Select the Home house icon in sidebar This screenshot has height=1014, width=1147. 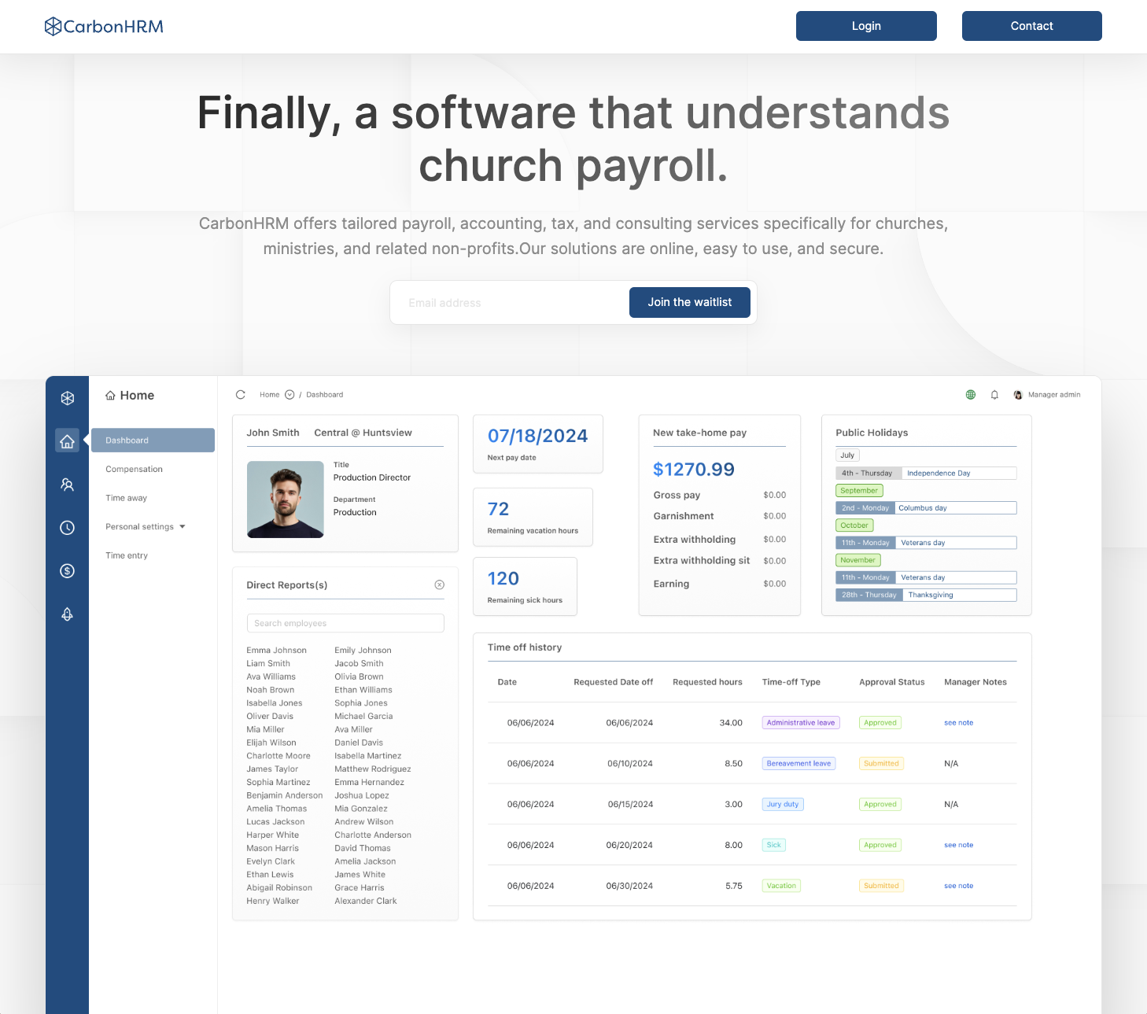point(68,441)
